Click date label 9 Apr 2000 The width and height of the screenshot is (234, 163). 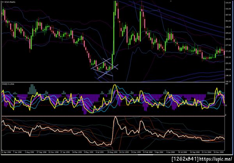(159, 152)
